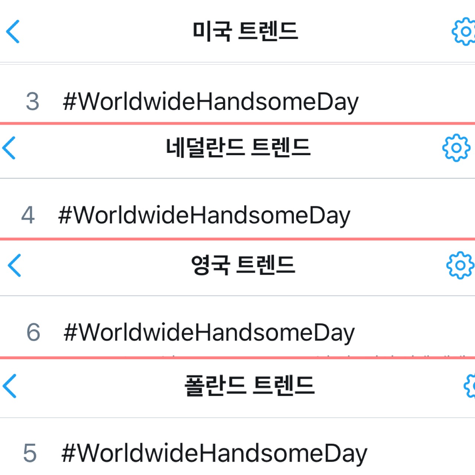The height and width of the screenshot is (475, 475).
Task: Tap #WorldwideHandsomeDay ranked 6 in UK trends
Action: pyautogui.click(x=209, y=332)
